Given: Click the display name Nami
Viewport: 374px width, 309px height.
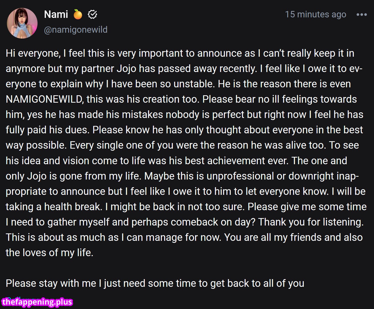Looking at the screenshot, I should point(56,15).
